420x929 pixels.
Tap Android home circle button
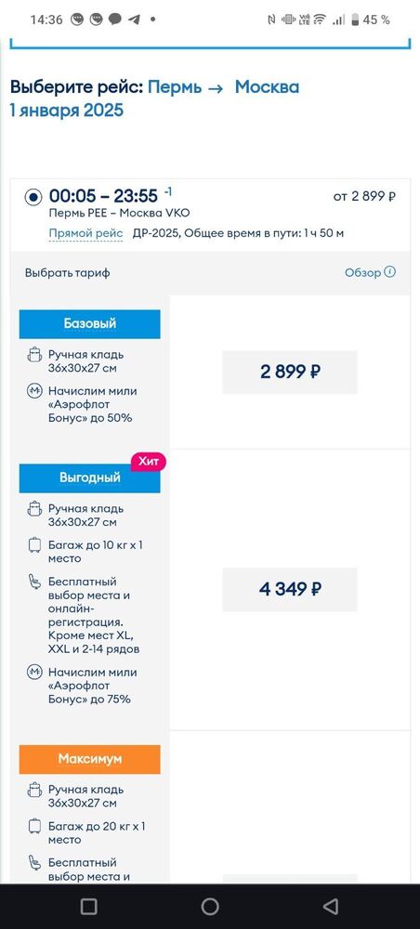click(x=210, y=907)
